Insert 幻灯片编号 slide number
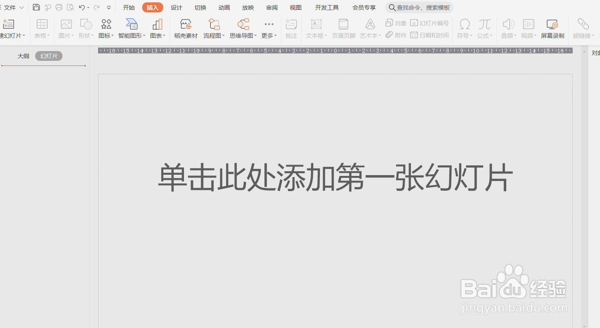The width and height of the screenshot is (600, 328). (x=429, y=23)
